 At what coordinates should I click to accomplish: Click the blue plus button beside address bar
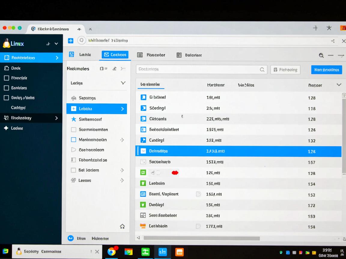tap(71, 41)
